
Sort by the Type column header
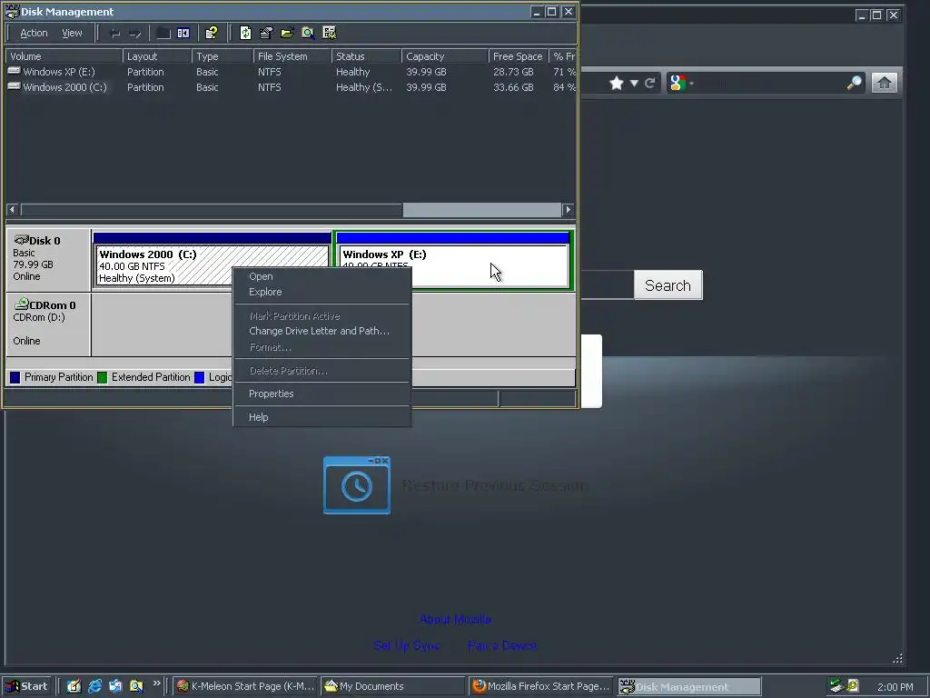pos(223,56)
